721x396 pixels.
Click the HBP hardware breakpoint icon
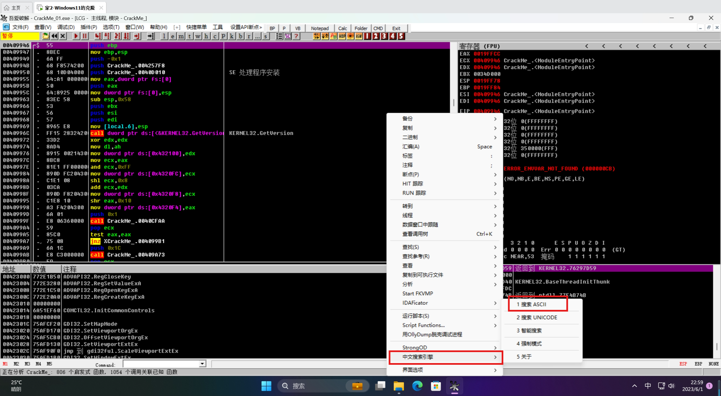point(342,36)
